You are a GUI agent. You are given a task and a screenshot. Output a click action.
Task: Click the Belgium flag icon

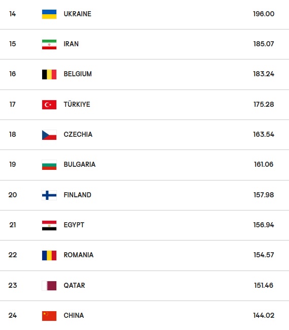tap(49, 74)
